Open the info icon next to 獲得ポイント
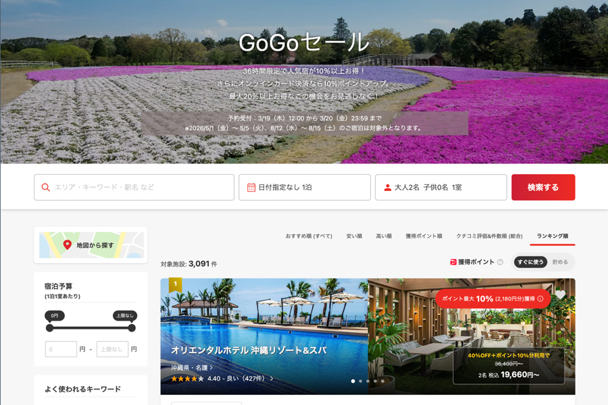 [500, 261]
